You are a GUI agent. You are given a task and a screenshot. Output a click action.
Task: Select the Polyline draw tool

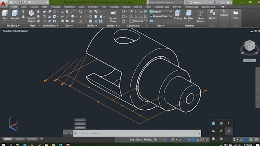tap(62, 12)
